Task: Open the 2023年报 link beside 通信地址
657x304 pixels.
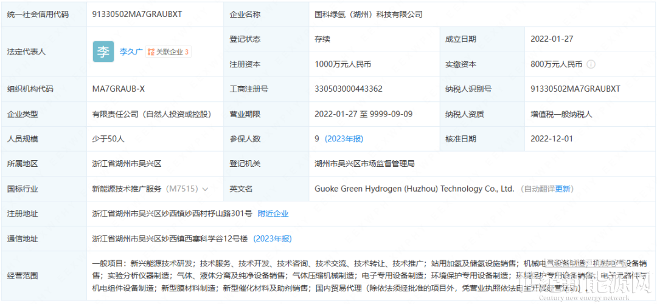Action: tap(273, 238)
